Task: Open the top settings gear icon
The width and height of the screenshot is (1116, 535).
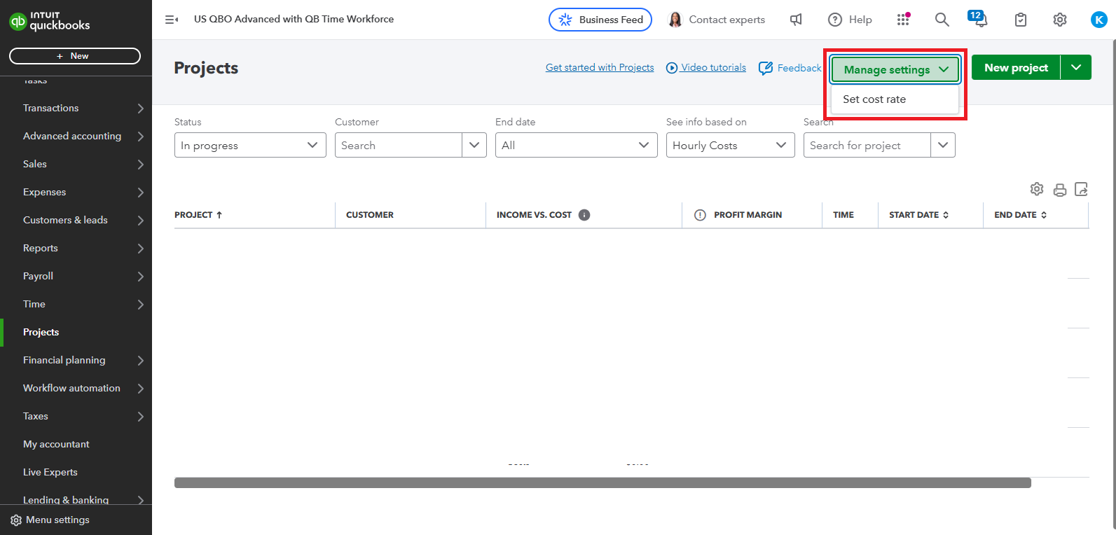Action: click(1060, 20)
